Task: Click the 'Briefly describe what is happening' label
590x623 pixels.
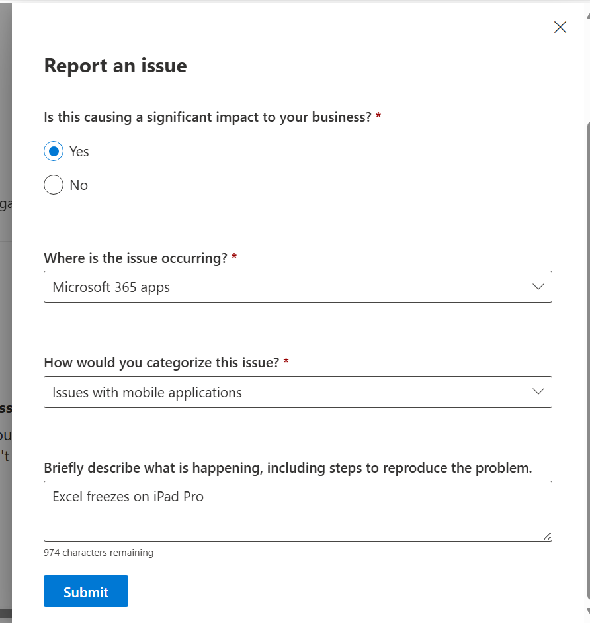Action: pyautogui.click(x=288, y=468)
